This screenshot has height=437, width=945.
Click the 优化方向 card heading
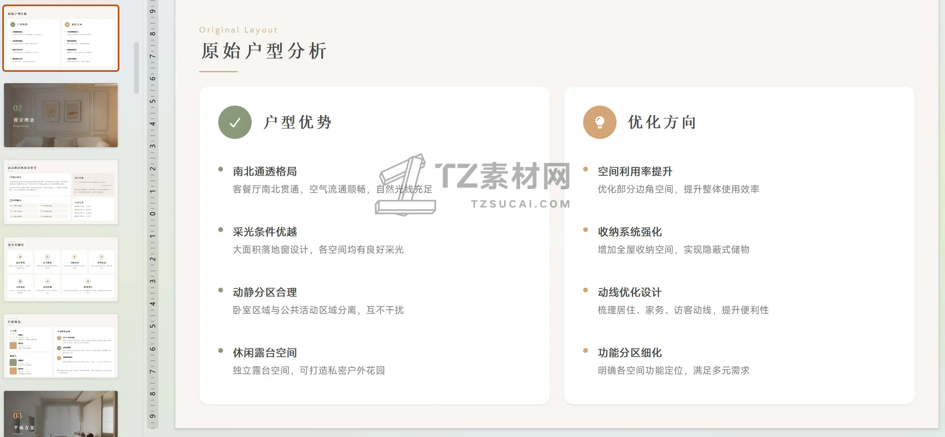coord(662,122)
